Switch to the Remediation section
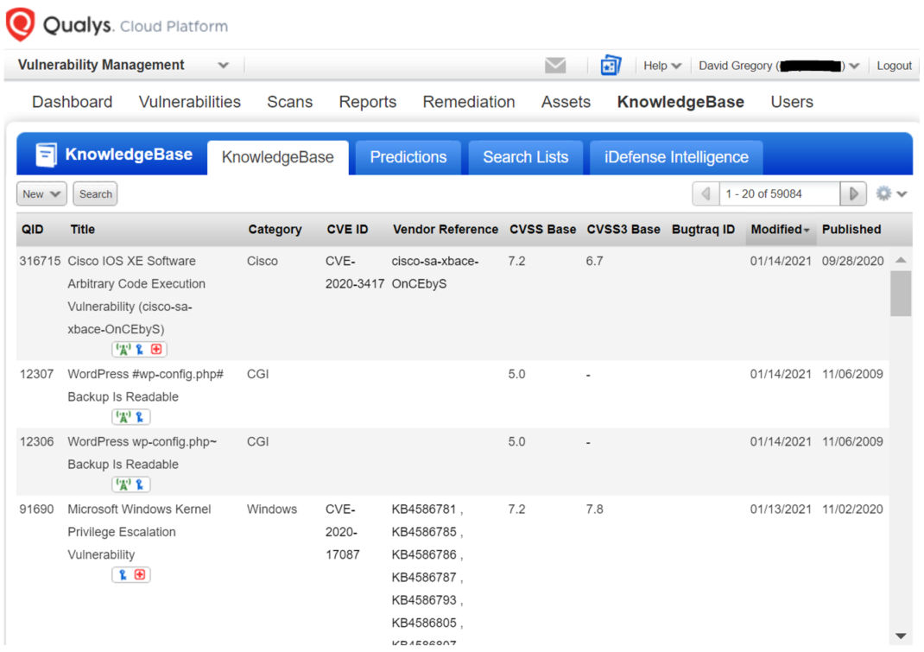Screen dimensions: 924x652 (469, 102)
